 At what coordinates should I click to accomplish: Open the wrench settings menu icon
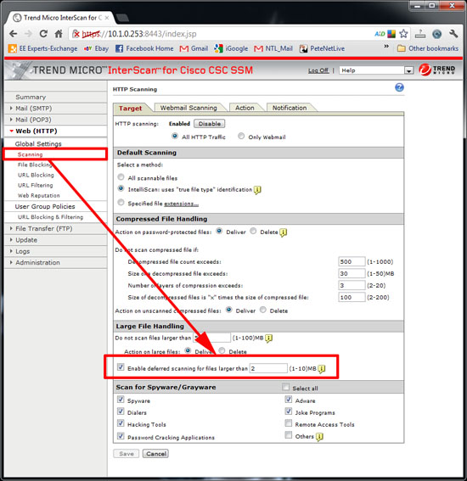pyautogui.click(x=453, y=33)
